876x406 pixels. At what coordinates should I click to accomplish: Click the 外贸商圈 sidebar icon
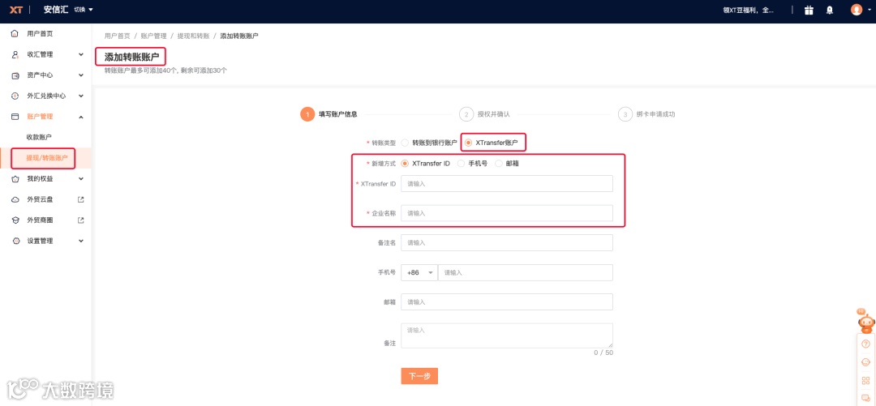click(x=15, y=220)
